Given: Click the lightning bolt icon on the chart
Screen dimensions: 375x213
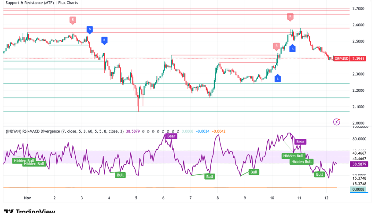Looking at the screenshot, I should click(337, 122).
